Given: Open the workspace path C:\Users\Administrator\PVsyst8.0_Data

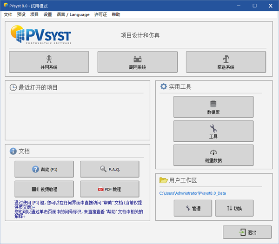Looking at the screenshot, I should [x=193, y=193].
